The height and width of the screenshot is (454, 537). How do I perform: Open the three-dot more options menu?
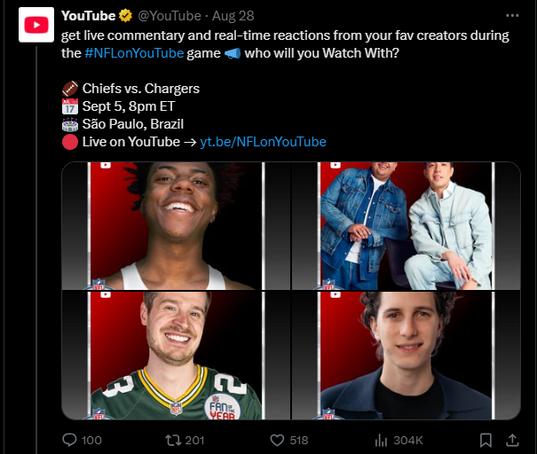point(512,16)
